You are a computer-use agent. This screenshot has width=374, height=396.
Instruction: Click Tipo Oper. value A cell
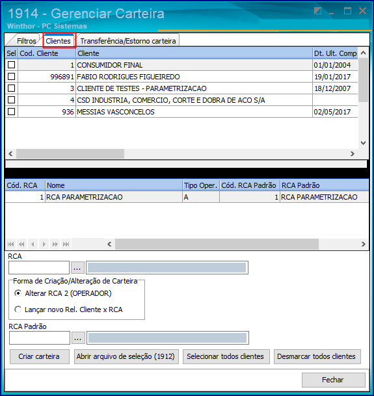[201, 197]
